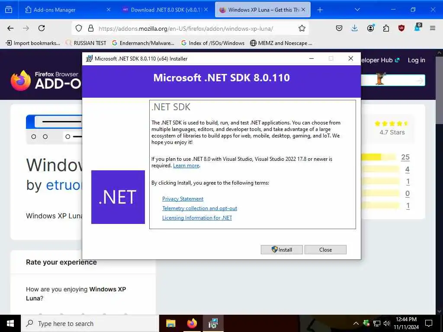Open the 4 four-star reviews count
This screenshot has width=443, height=332.
point(407,169)
